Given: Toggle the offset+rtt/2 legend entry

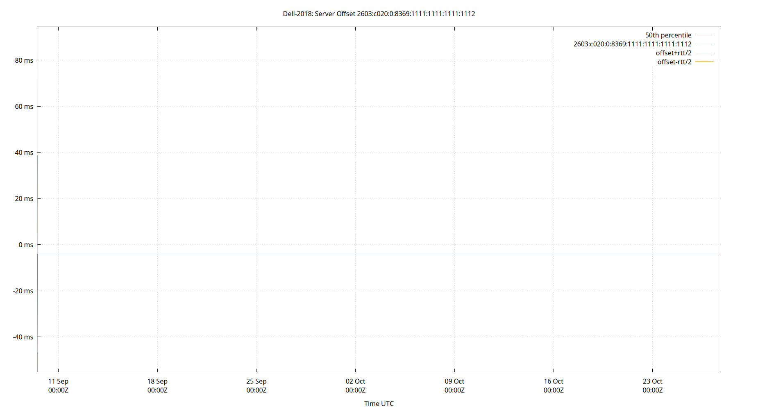Looking at the screenshot, I should pyautogui.click(x=674, y=53).
